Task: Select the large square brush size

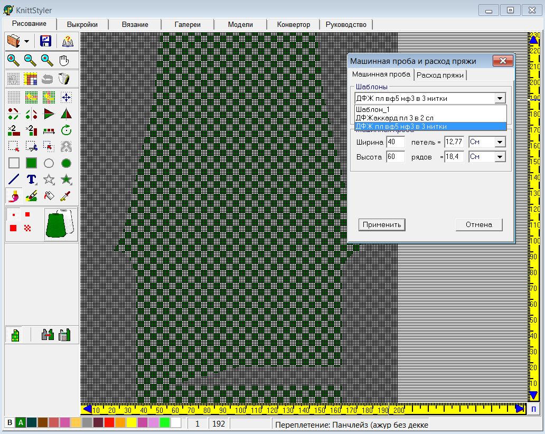Action: [13, 228]
